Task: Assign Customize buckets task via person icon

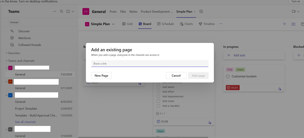Action: (280, 89)
